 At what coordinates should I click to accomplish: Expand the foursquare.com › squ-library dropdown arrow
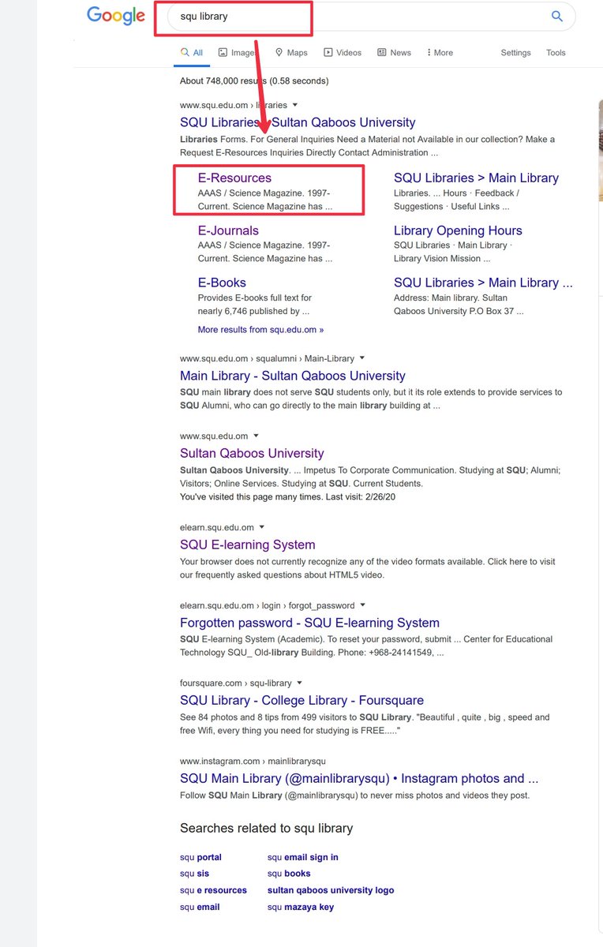pos(300,683)
